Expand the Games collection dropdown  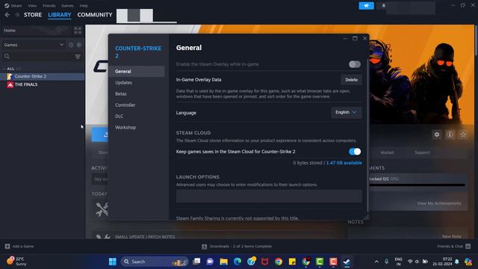coord(61,45)
